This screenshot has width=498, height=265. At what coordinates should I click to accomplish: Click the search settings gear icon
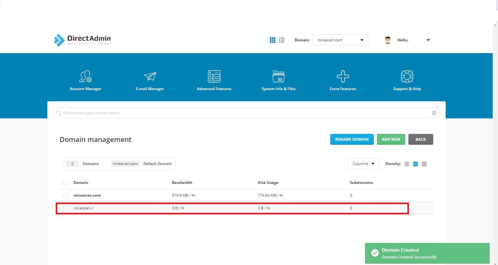(434, 113)
